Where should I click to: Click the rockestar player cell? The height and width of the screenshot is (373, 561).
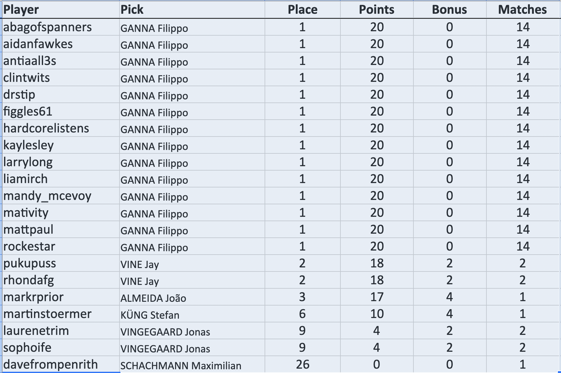29,246
